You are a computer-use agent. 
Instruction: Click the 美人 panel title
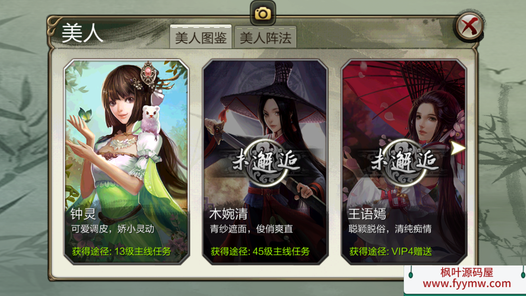pyautogui.click(x=82, y=33)
